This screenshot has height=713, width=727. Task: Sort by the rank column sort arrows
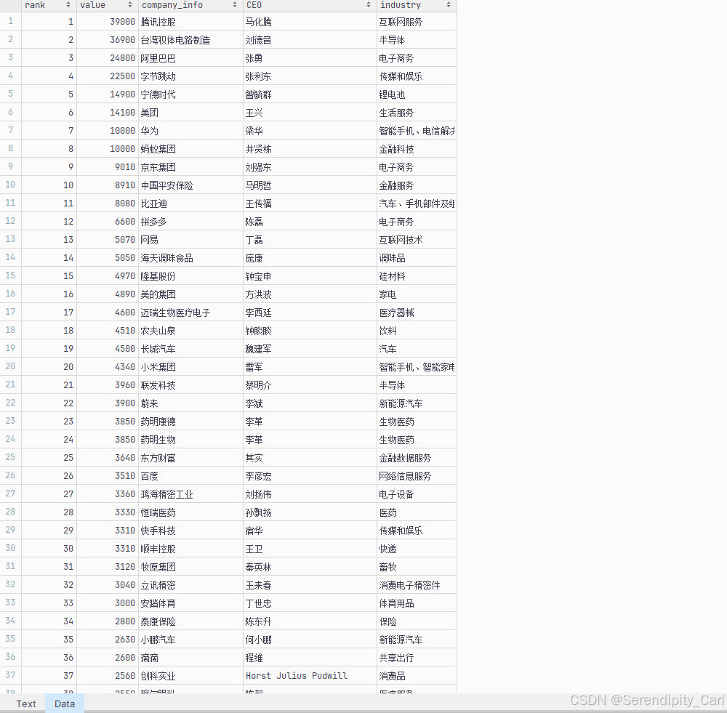coord(68,4)
